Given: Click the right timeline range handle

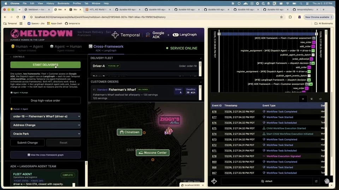Looking at the screenshot, I should coord(316,34).
